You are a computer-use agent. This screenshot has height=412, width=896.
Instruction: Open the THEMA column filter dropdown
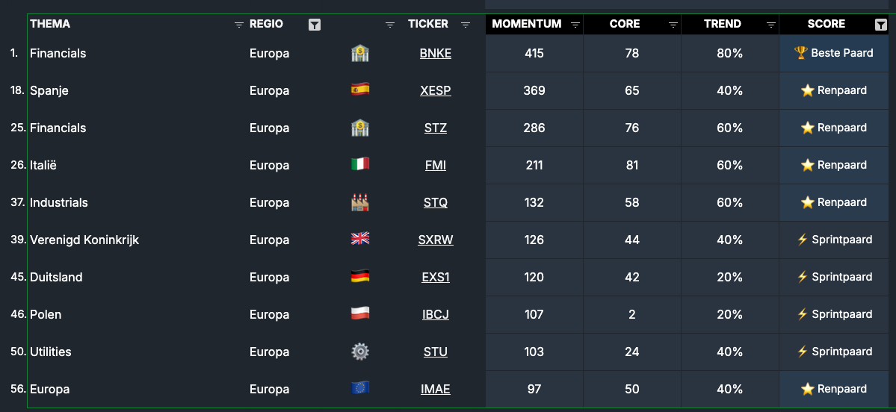pos(239,25)
